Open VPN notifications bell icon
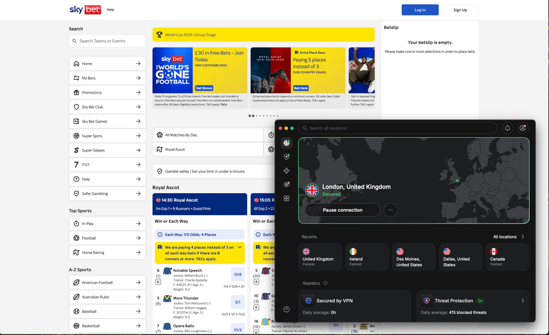Image resolution: width=549 pixels, height=335 pixels. [x=507, y=128]
